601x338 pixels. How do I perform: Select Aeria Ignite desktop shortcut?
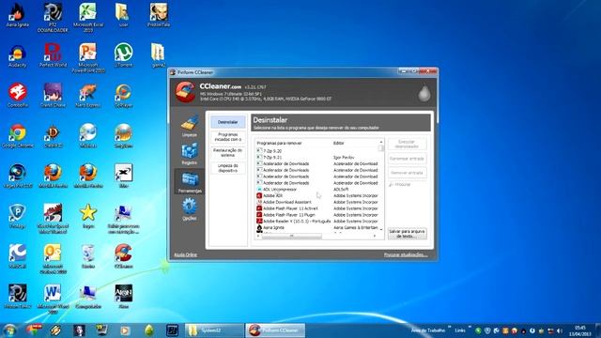click(x=17, y=16)
